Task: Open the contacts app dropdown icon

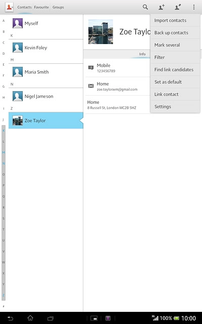Action: (x=9, y=7)
